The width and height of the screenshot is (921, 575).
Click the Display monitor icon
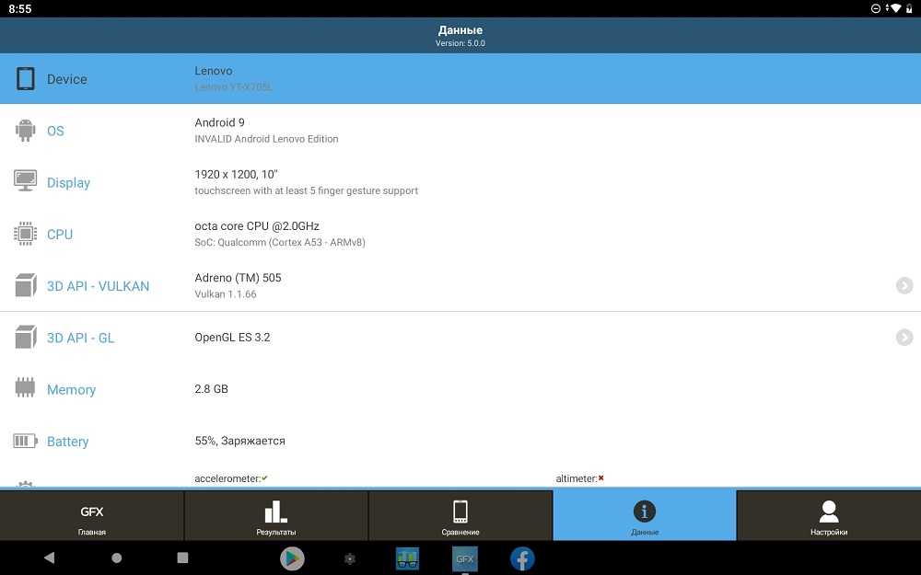pos(26,182)
